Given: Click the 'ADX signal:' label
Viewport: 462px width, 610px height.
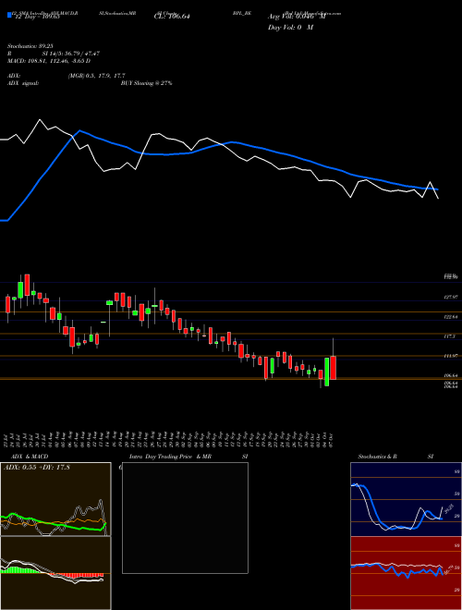Looking at the screenshot, I should click(x=22, y=83).
